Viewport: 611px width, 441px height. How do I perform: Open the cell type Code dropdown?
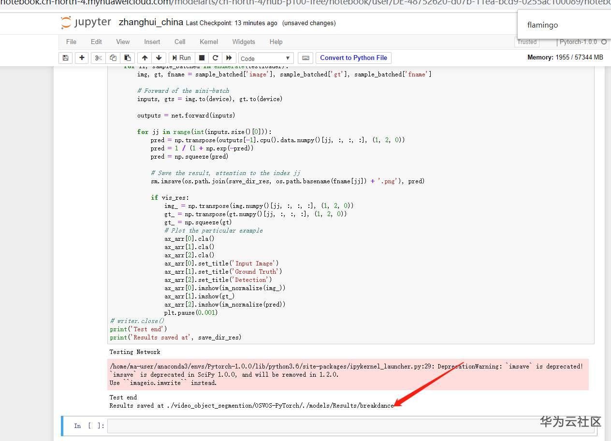[266, 59]
